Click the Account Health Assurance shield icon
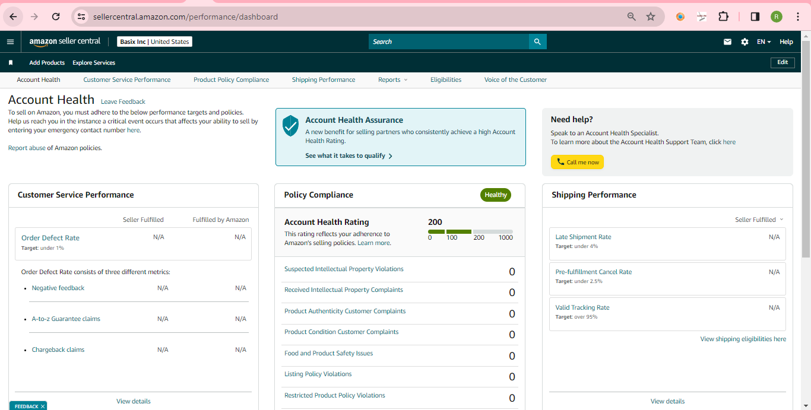Screen dimensions: 811x410 pos(290,126)
